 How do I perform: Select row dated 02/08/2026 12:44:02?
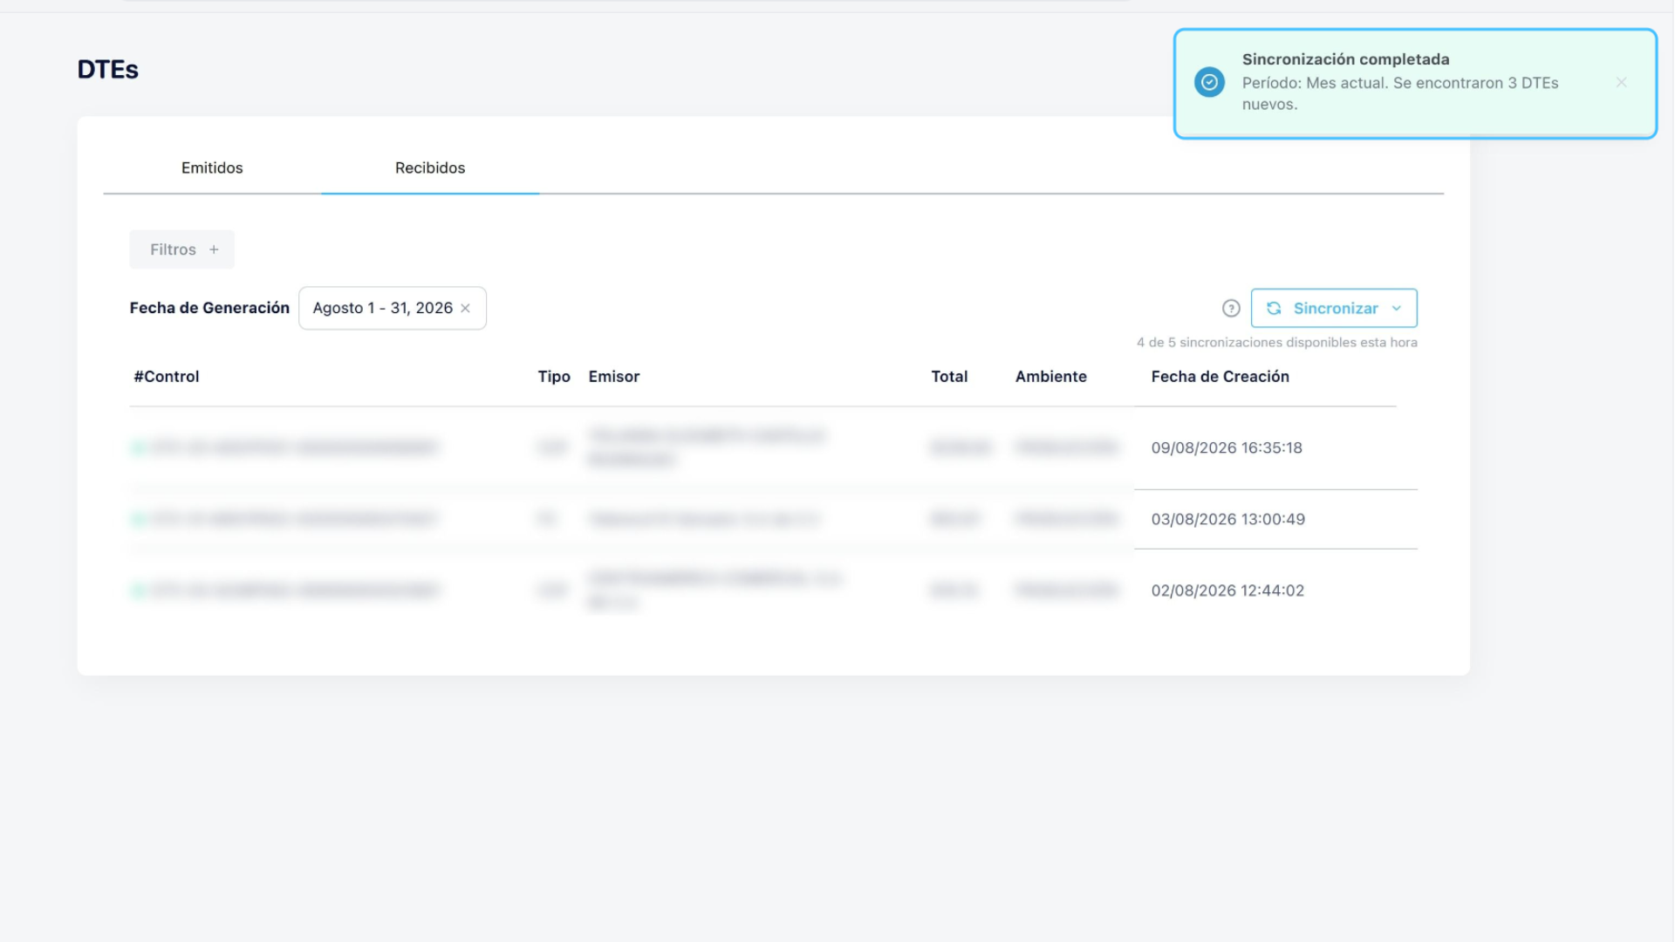click(x=773, y=590)
